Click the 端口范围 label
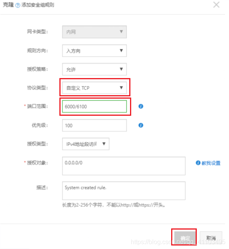This screenshot has height=249, width=229. 37,106
